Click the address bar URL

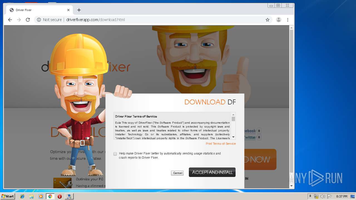coord(95,20)
